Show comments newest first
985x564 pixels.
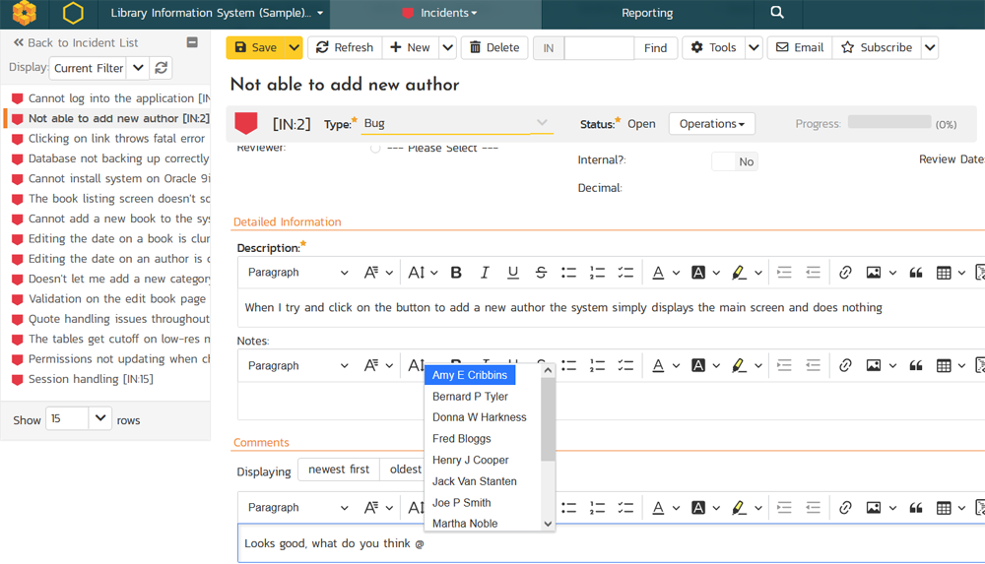click(338, 470)
